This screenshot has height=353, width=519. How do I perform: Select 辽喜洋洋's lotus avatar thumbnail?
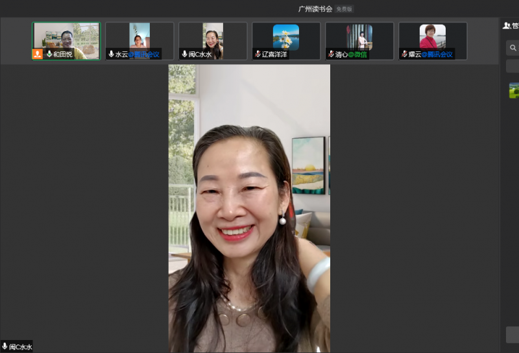pyautogui.click(x=286, y=36)
